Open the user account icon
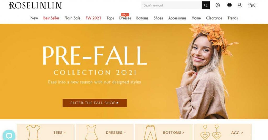 pyautogui.click(x=239, y=5)
